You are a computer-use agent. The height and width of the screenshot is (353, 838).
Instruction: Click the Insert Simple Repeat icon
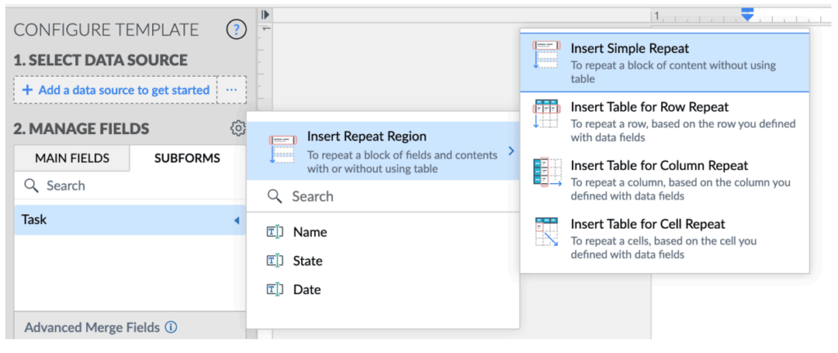(546, 55)
